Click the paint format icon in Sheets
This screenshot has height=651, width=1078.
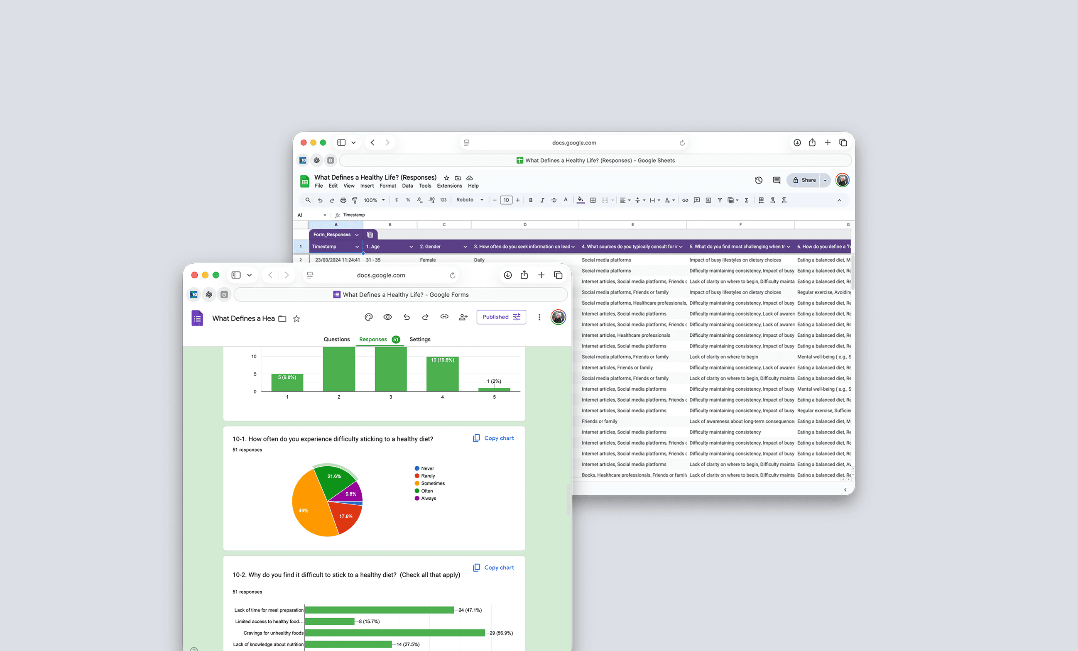click(355, 200)
